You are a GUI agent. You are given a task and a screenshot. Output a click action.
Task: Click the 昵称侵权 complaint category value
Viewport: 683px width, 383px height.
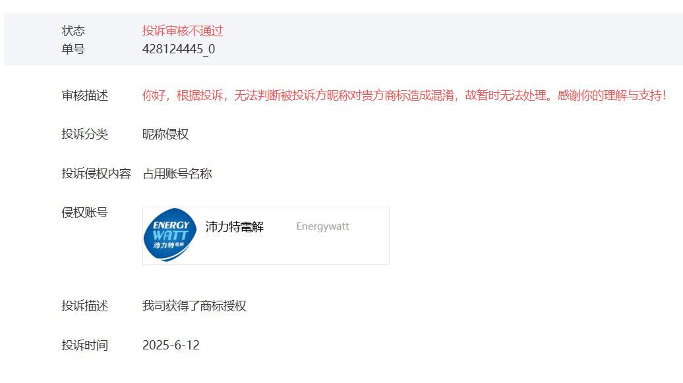coord(165,134)
